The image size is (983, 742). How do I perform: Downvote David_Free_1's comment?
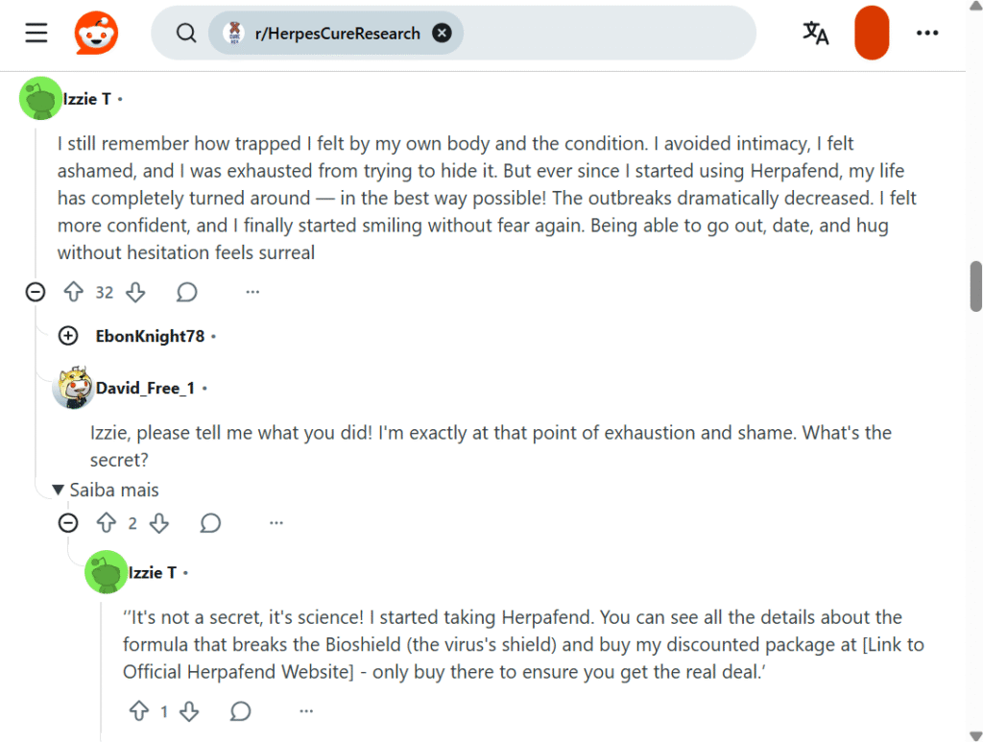click(159, 523)
